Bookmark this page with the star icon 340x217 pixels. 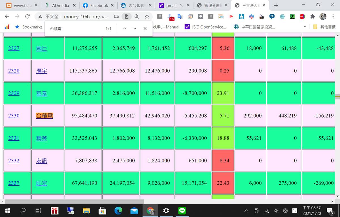[x=147, y=17]
